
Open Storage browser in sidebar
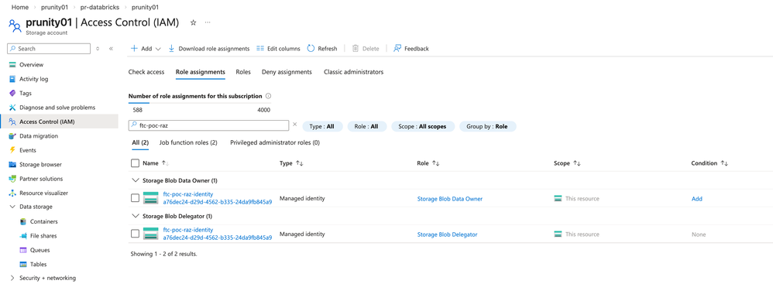tap(40, 164)
